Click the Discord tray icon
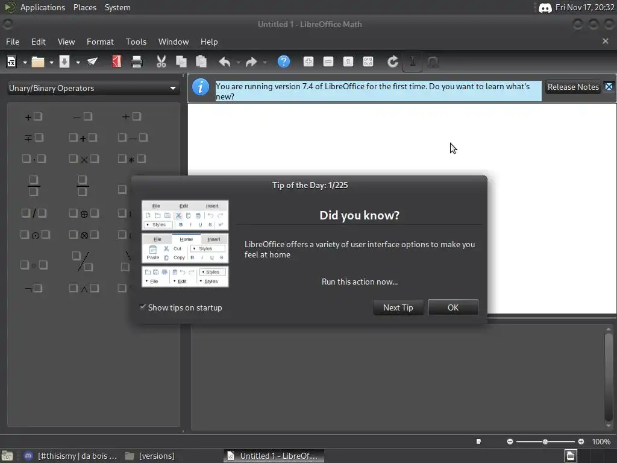 pyautogui.click(x=545, y=7)
